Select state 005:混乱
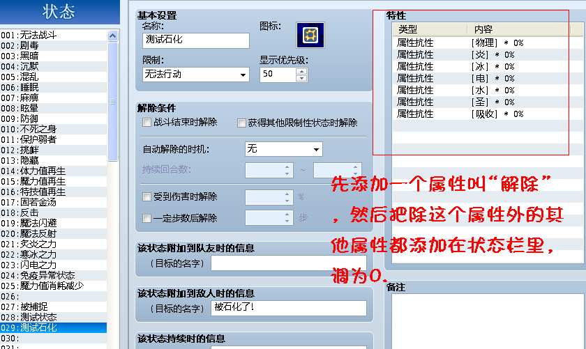The height and width of the screenshot is (349, 586). (x=54, y=77)
